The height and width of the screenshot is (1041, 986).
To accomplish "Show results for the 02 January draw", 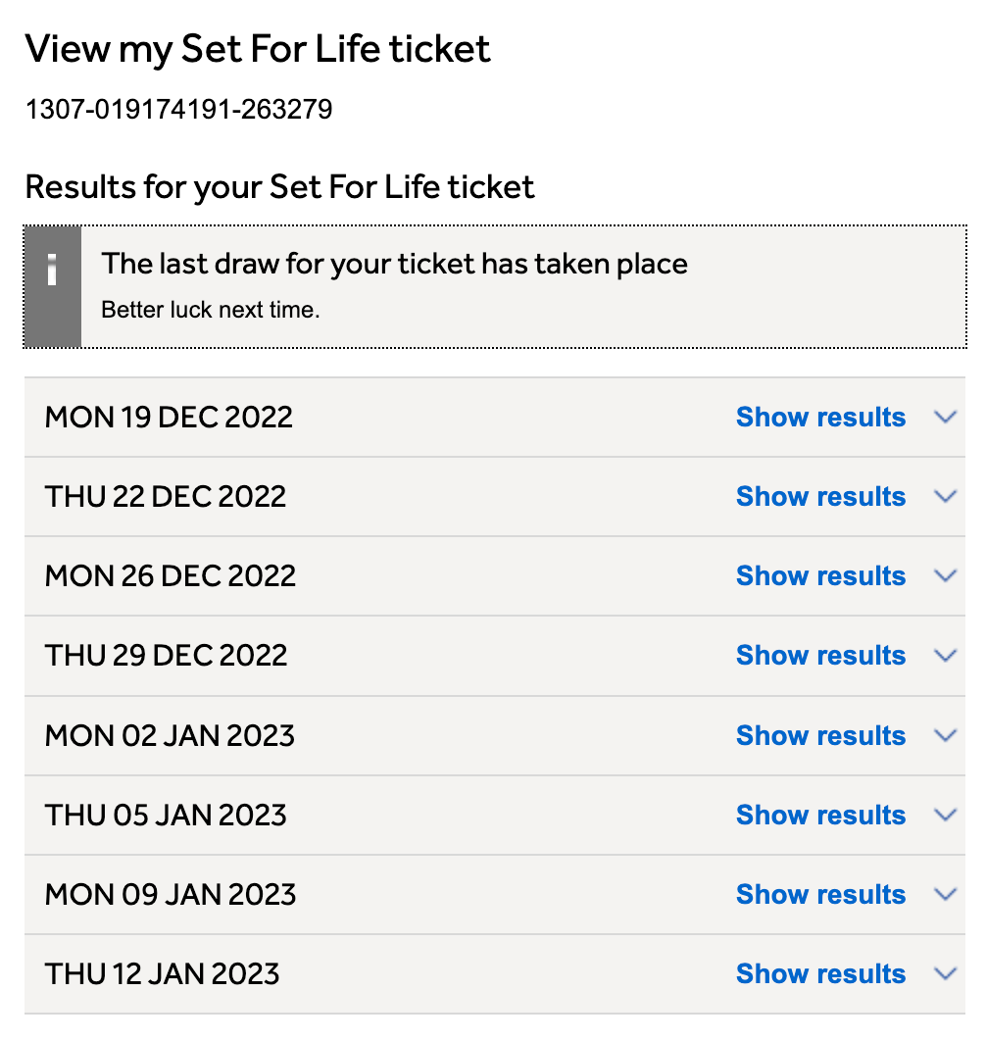I will point(820,735).
